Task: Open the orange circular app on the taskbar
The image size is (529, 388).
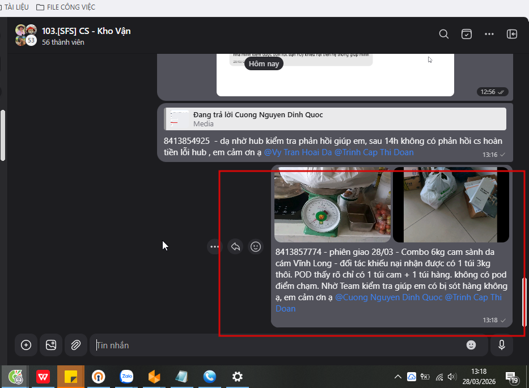Action: tap(99, 377)
